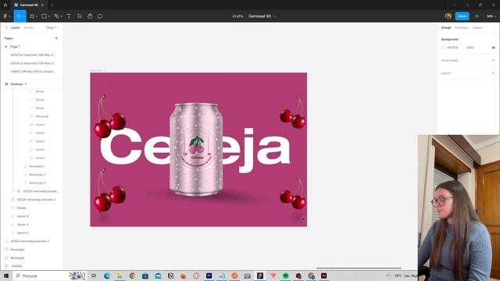Screen dimensions: 500x281
Task: Open Task View in the taskbar
Action: tap(94, 276)
